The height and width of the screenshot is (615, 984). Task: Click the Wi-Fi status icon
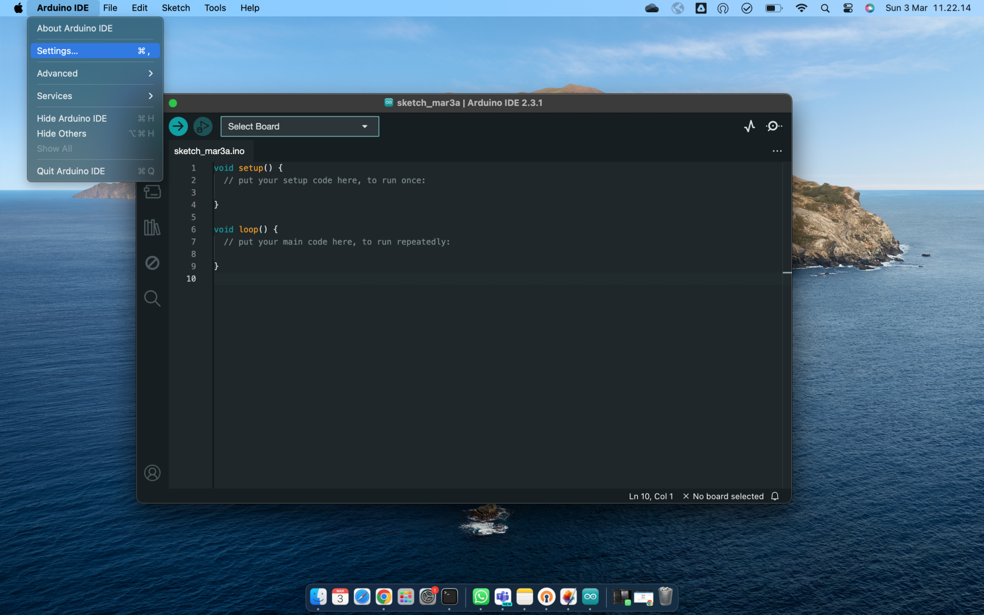point(801,8)
